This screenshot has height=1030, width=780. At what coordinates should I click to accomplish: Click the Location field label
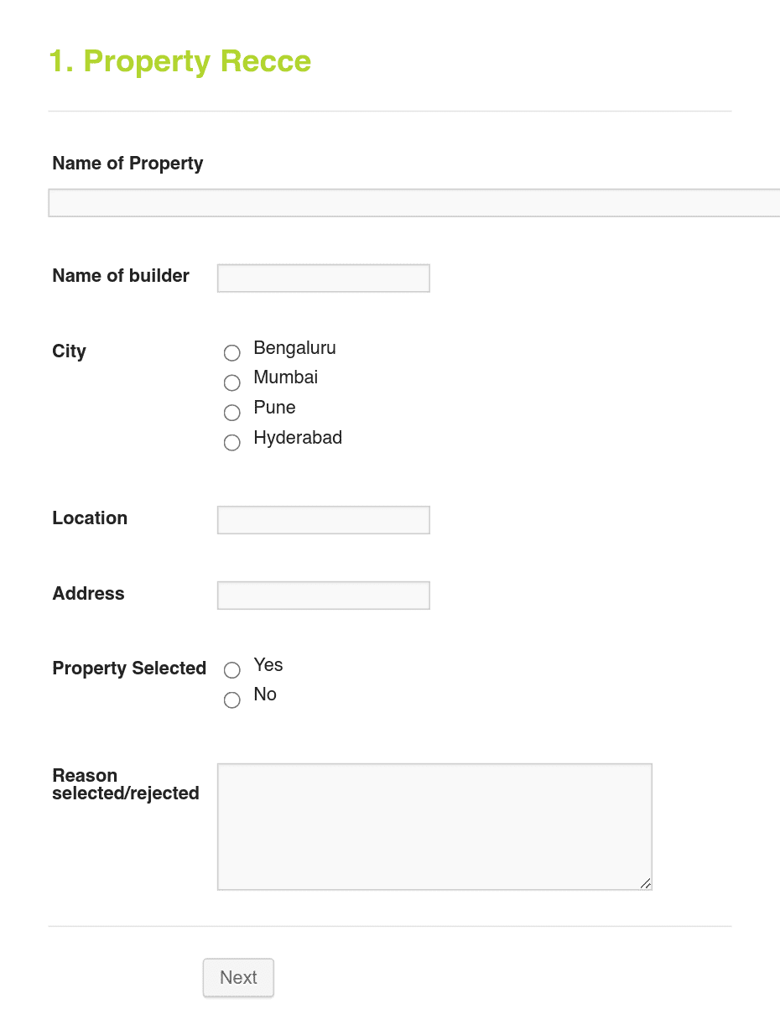tap(90, 518)
